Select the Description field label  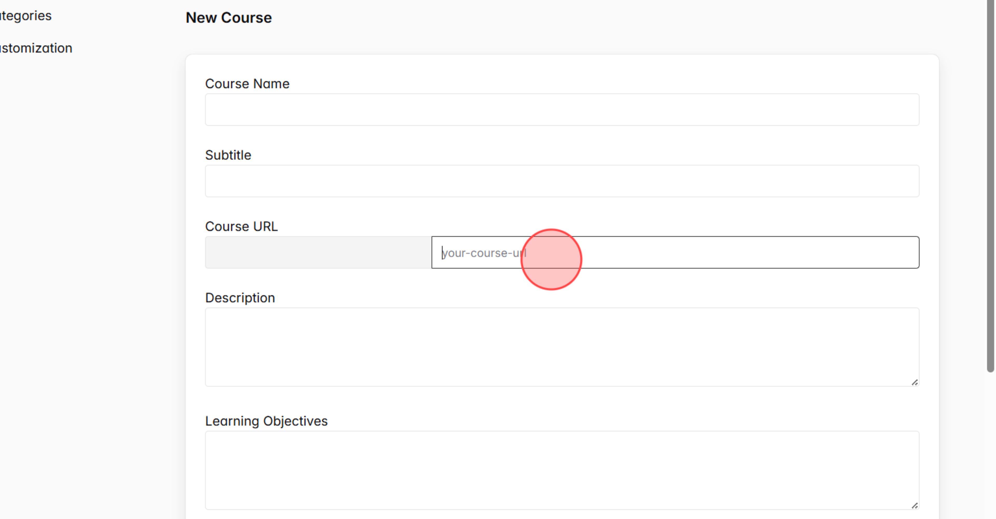(x=240, y=298)
